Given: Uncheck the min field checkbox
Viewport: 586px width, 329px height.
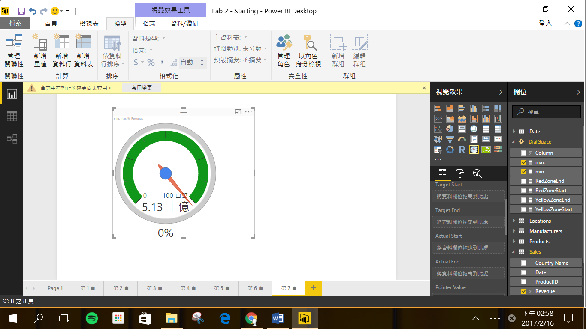Looking at the screenshot, I should pos(523,172).
